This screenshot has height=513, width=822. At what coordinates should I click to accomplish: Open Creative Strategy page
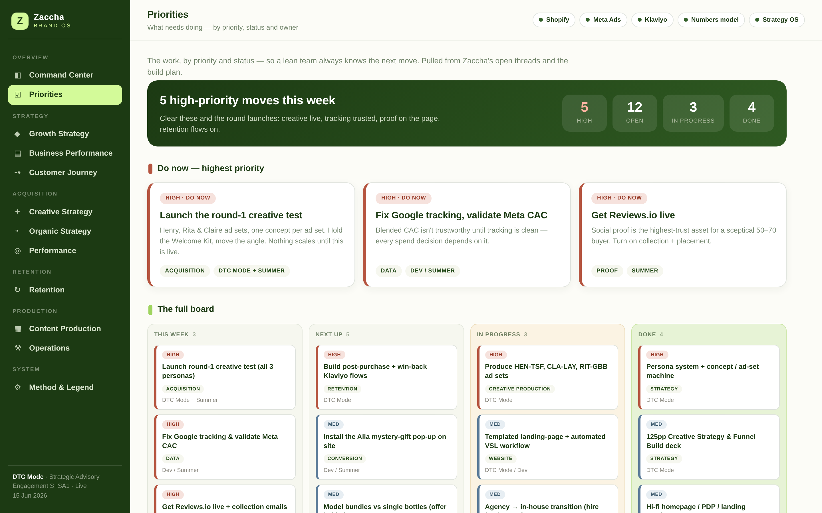click(x=65, y=212)
